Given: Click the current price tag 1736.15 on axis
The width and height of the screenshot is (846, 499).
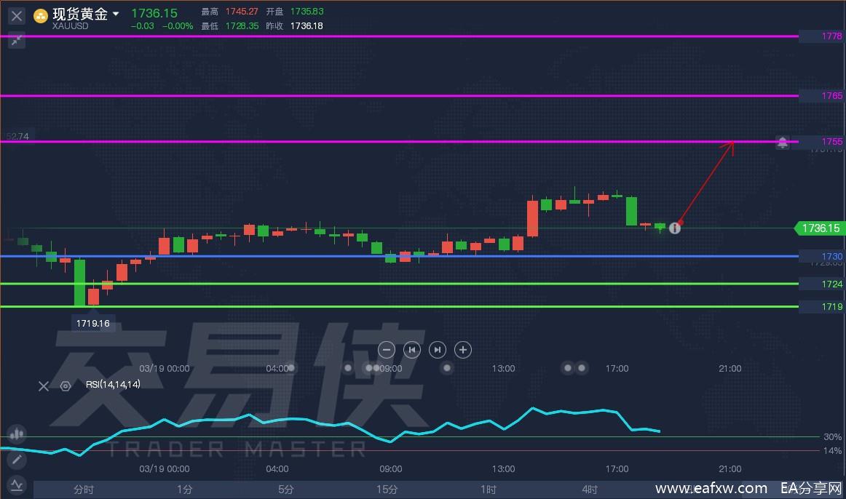Looking at the screenshot, I should coord(820,228).
